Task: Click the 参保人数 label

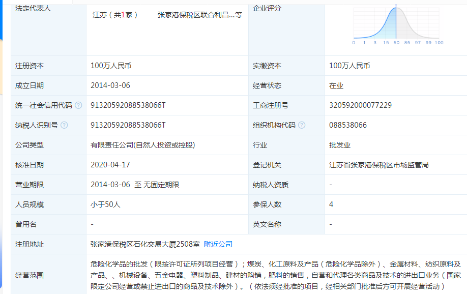Action: click(x=267, y=204)
